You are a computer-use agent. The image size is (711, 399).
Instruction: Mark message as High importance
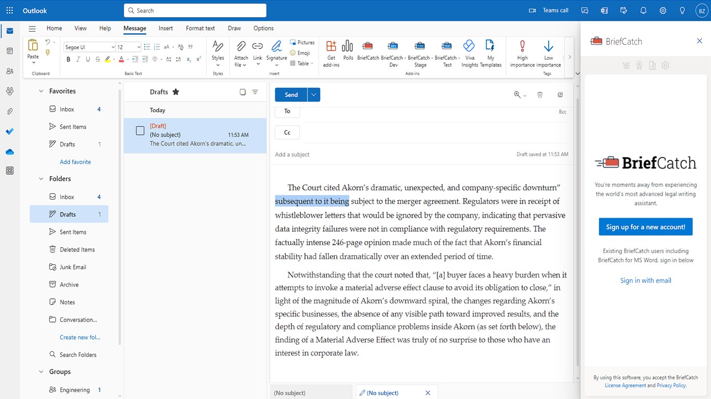(x=522, y=54)
